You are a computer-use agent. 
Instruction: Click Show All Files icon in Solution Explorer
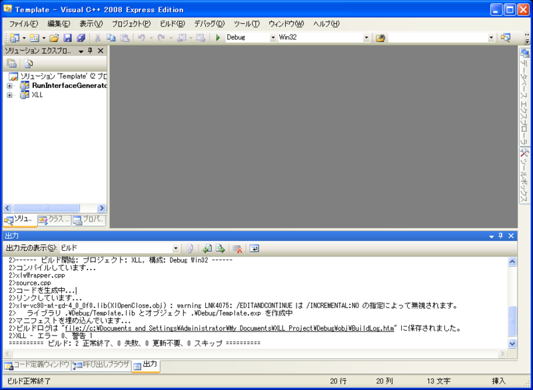29,63
